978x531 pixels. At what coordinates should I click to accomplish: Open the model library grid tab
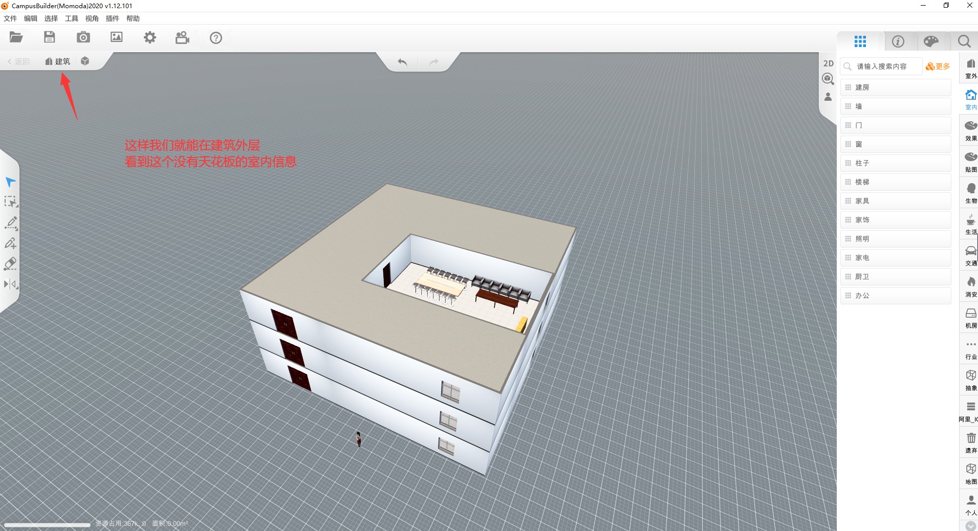click(860, 41)
